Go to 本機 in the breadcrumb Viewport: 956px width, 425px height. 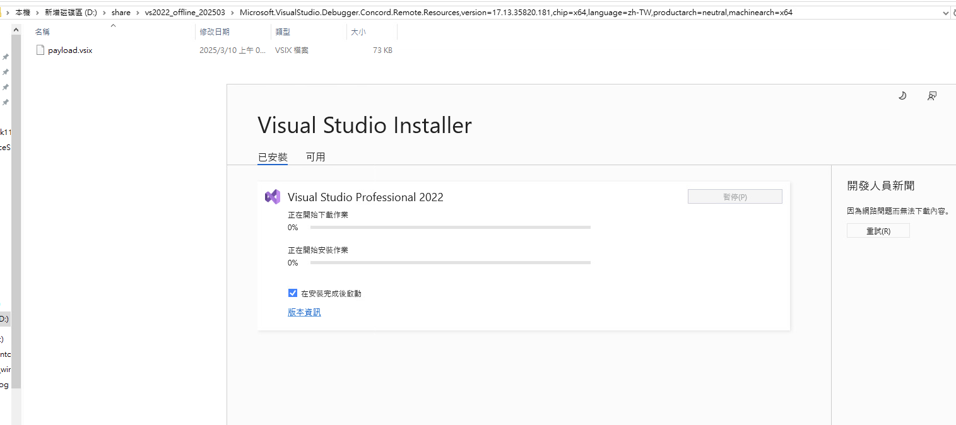(23, 13)
